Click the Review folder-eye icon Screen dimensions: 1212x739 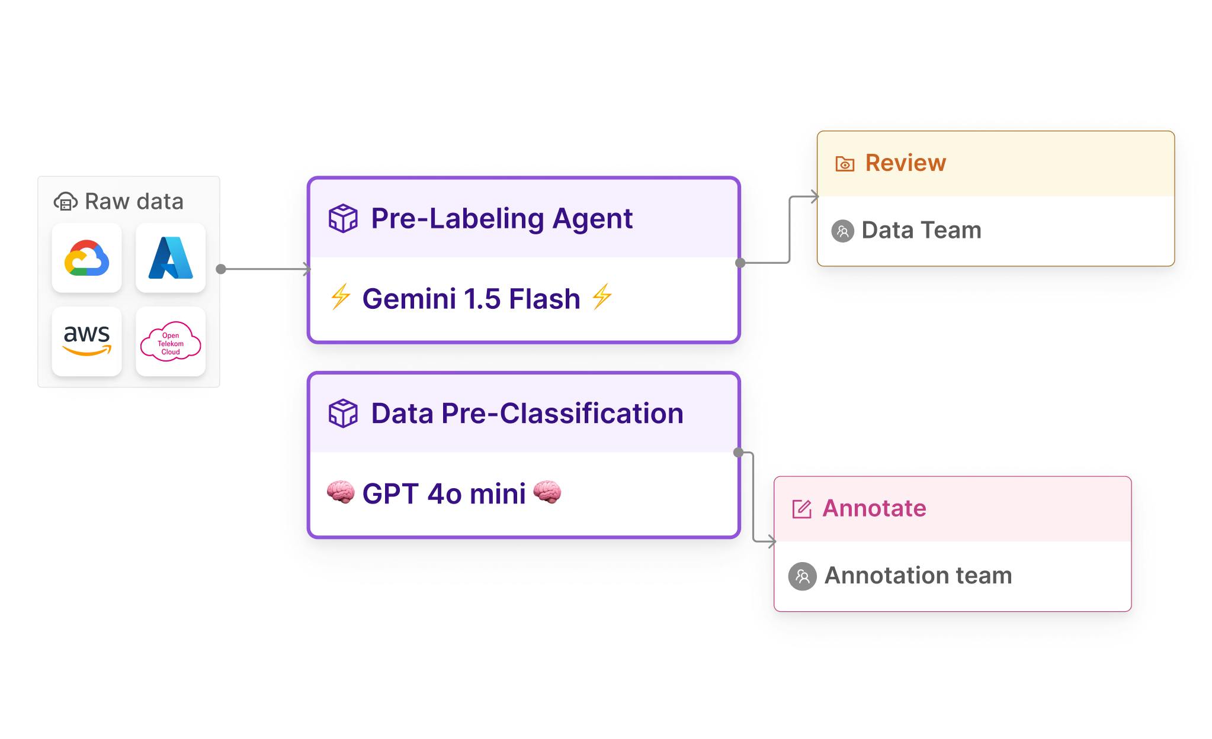(845, 164)
